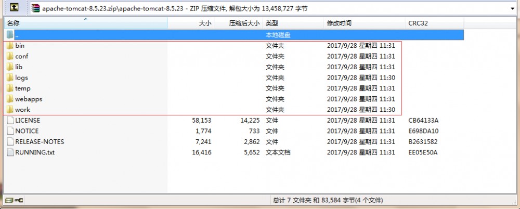
Task: Select the temp folder icon
Action: coord(10,88)
